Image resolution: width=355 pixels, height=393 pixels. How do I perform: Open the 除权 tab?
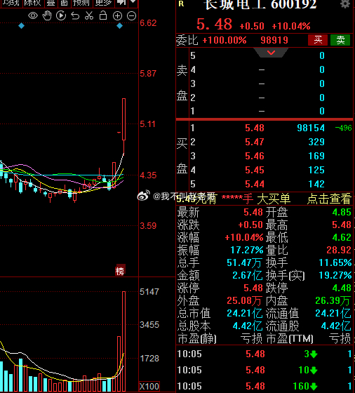pos(32,3)
